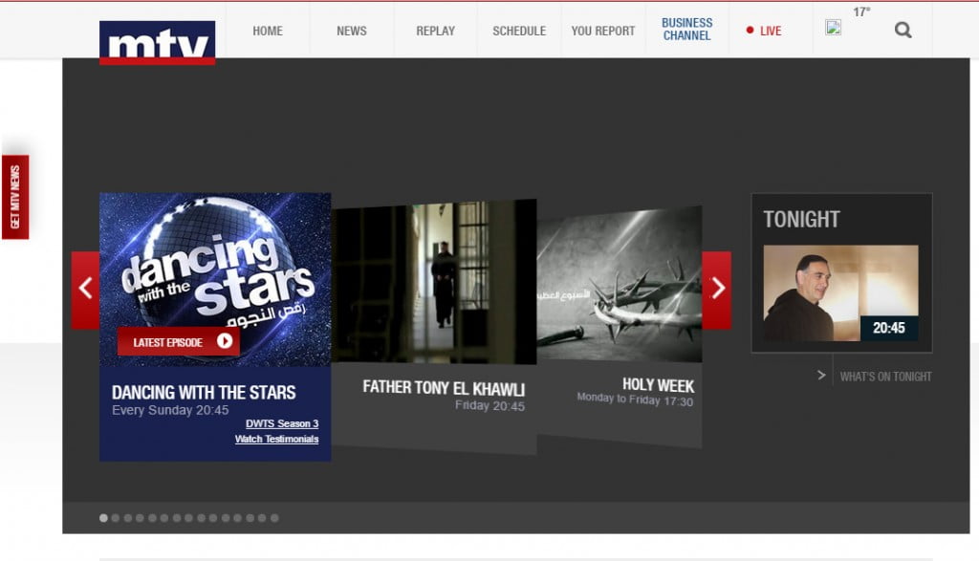Open the Business Channel link
The height and width of the screenshot is (561, 979).
[686, 30]
